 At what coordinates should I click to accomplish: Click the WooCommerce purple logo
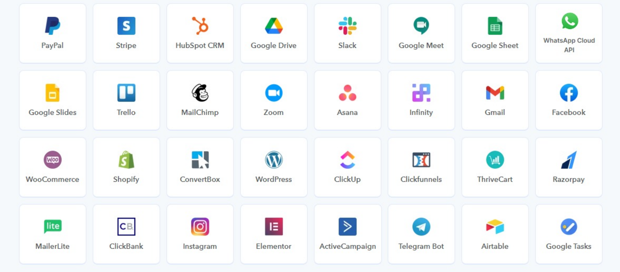[52, 160]
